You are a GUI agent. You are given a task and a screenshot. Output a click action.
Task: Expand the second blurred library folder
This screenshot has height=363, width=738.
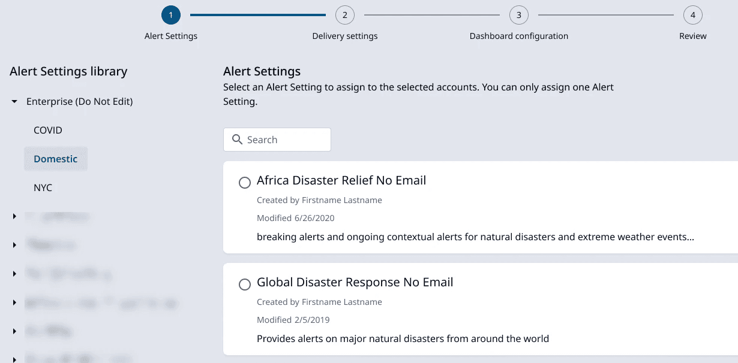[x=14, y=245]
